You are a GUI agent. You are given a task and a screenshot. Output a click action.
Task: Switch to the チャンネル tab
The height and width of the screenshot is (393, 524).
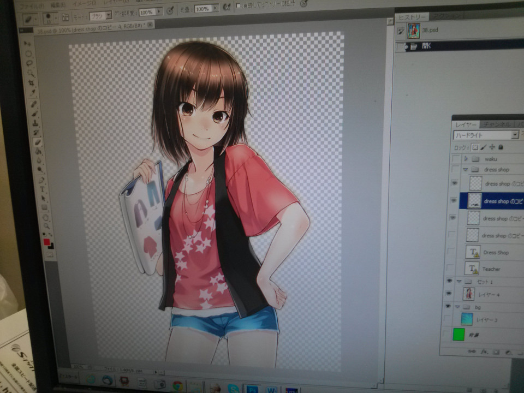[497, 124]
